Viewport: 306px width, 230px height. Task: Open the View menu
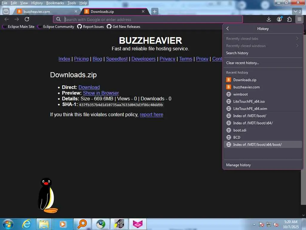pos(24,3)
